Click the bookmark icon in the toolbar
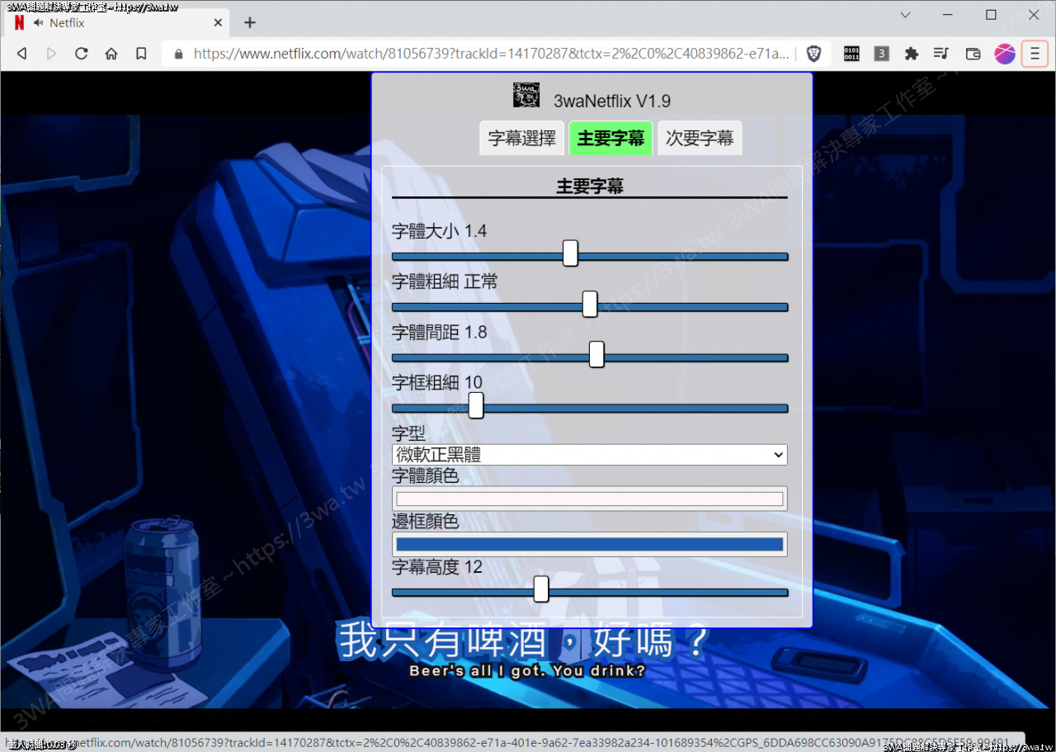Viewport: 1056px width, 752px height. pyautogui.click(x=140, y=53)
